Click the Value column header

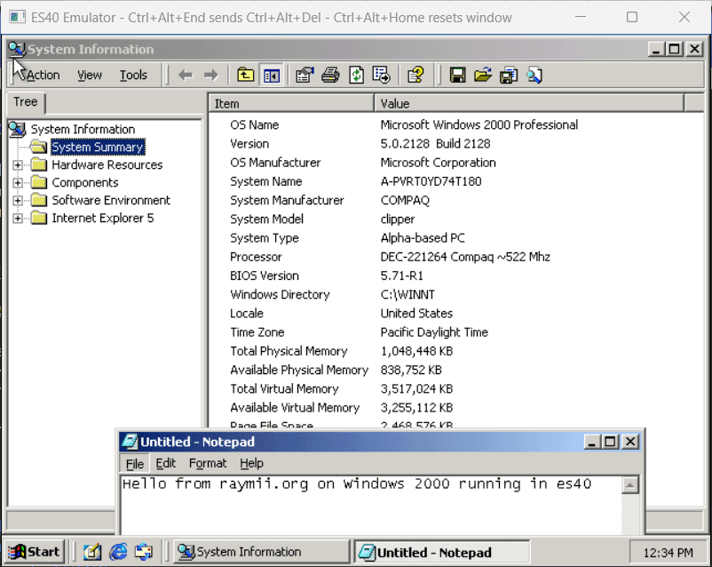(x=529, y=104)
